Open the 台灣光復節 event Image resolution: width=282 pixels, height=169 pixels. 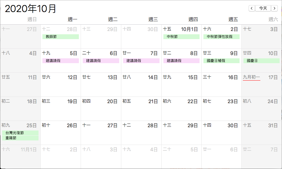[20, 133]
